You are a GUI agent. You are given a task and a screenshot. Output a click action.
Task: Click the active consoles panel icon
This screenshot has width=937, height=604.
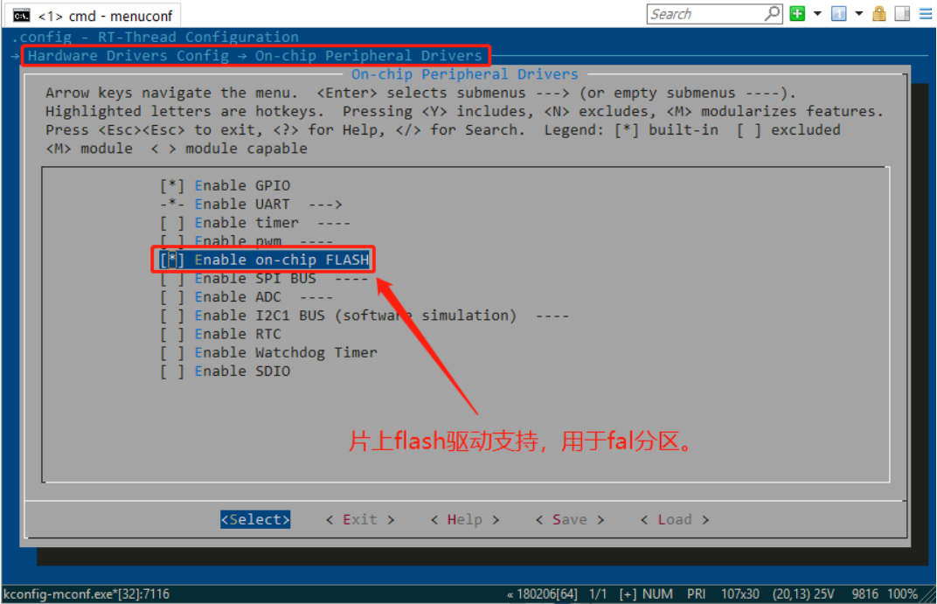click(x=839, y=14)
